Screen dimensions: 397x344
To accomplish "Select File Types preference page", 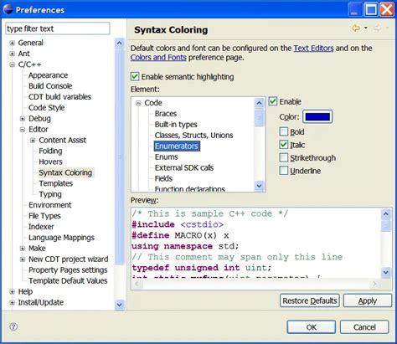I will [x=44, y=216].
